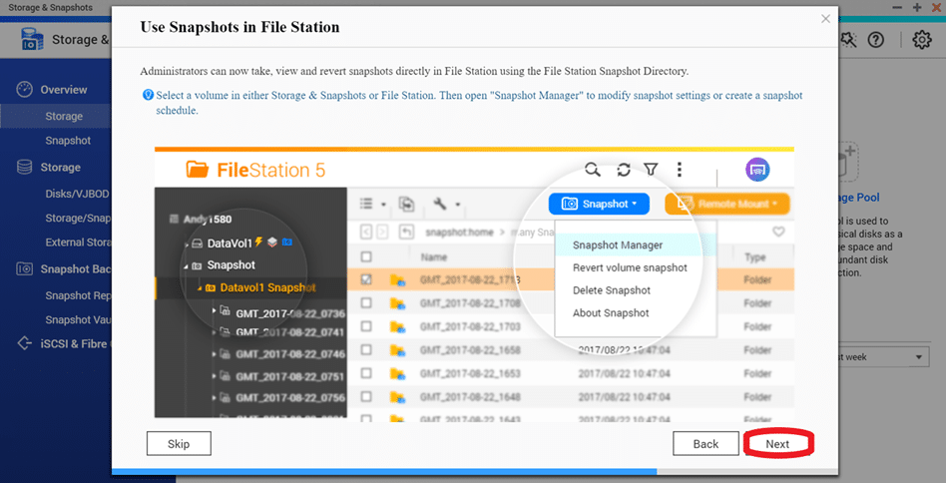This screenshot has width=946, height=483.
Task: Collapse the Datavol1 Snapshot tree node
Action: pyautogui.click(x=200, y=288)
